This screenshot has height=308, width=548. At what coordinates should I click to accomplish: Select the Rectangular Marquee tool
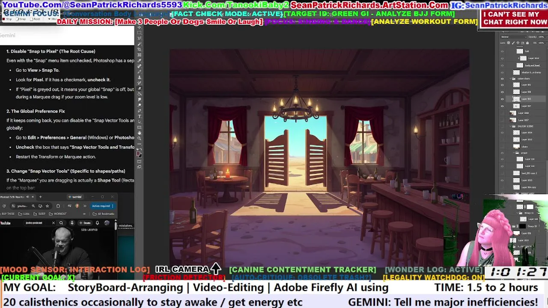(139, 33)
